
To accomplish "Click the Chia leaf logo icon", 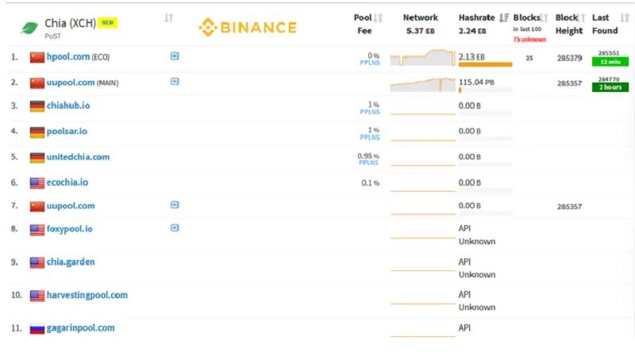I will (30, 28).
